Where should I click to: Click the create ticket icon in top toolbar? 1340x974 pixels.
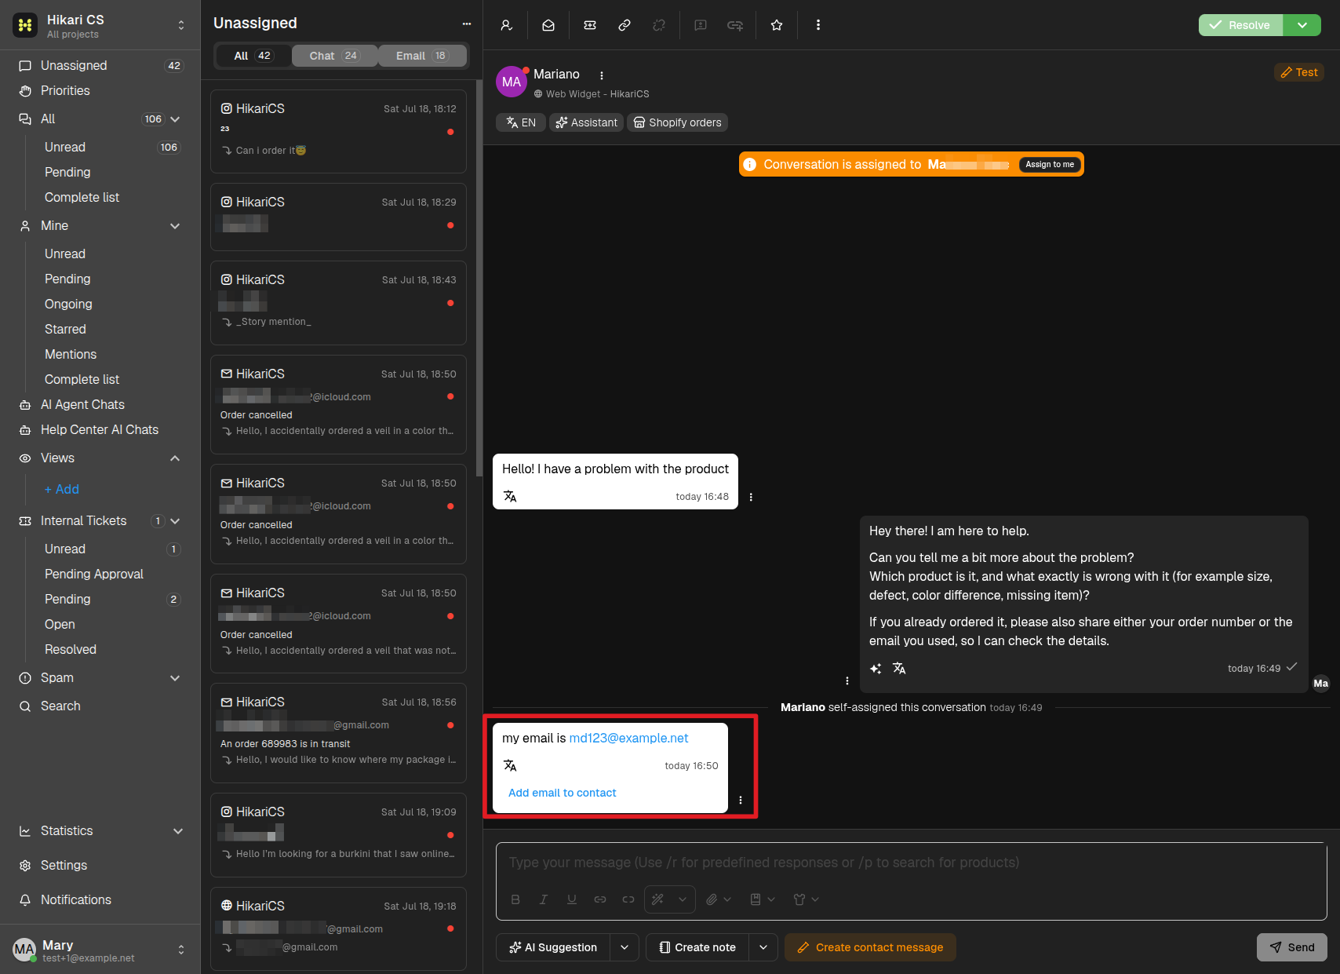click(x=590, y=25)
